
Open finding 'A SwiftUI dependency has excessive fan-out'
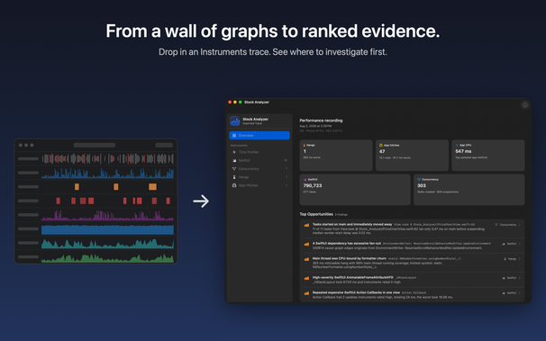(412, 246)
